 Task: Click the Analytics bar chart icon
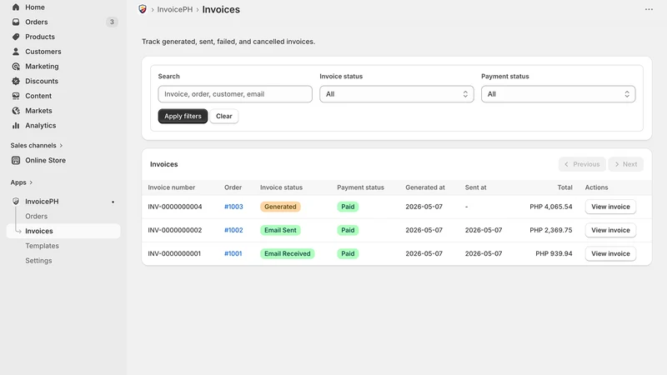click(x=16, y=126)
